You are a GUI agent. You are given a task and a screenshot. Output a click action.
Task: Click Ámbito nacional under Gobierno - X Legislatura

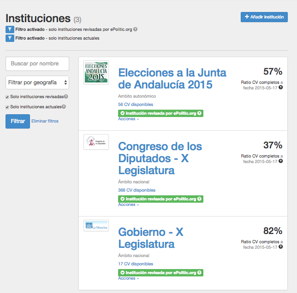pyautogui.click(x=134, y=256)
